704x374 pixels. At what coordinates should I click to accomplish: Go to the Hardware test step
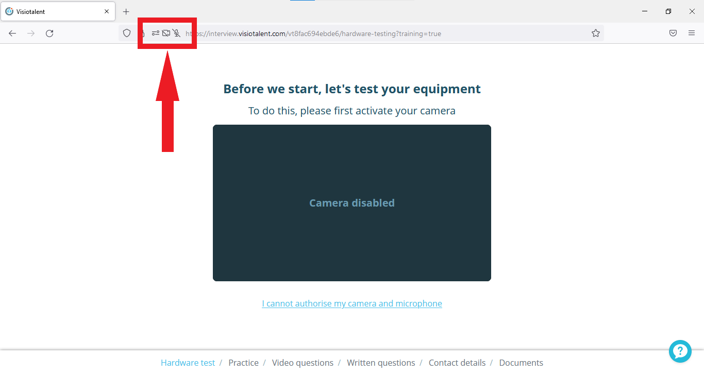(x=188, y=363)
